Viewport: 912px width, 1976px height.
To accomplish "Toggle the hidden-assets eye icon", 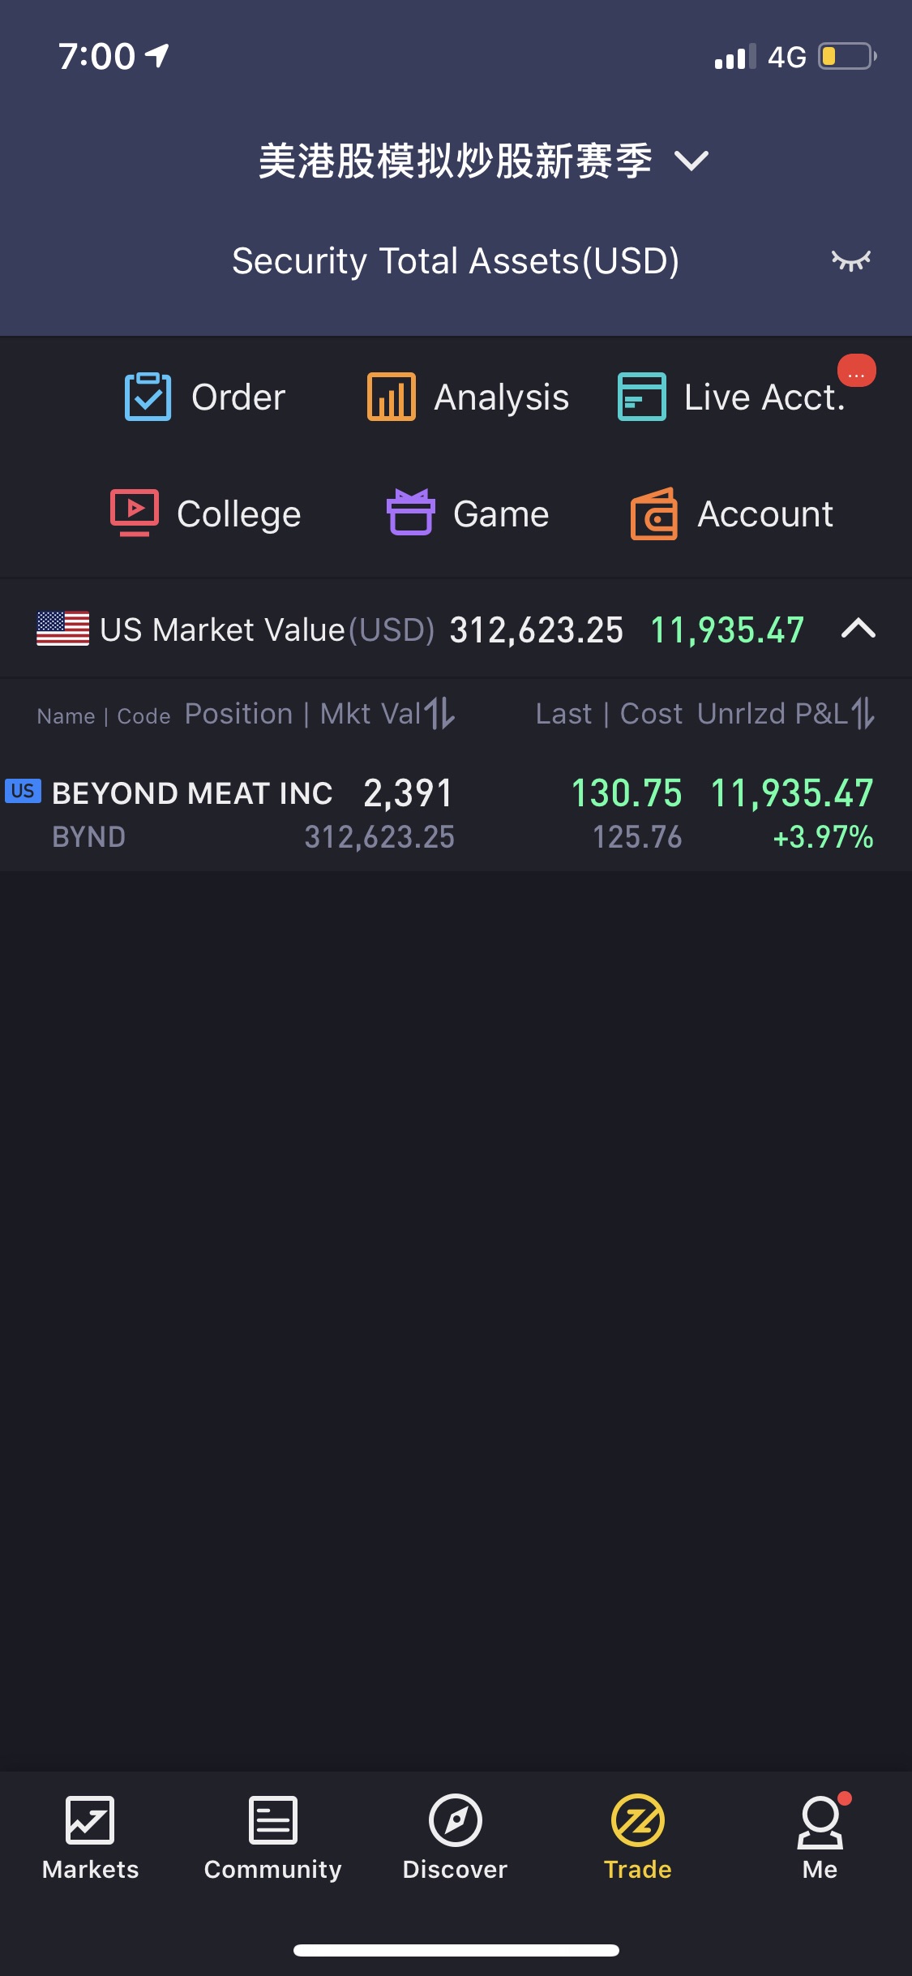I will click(x=850, y=260).
